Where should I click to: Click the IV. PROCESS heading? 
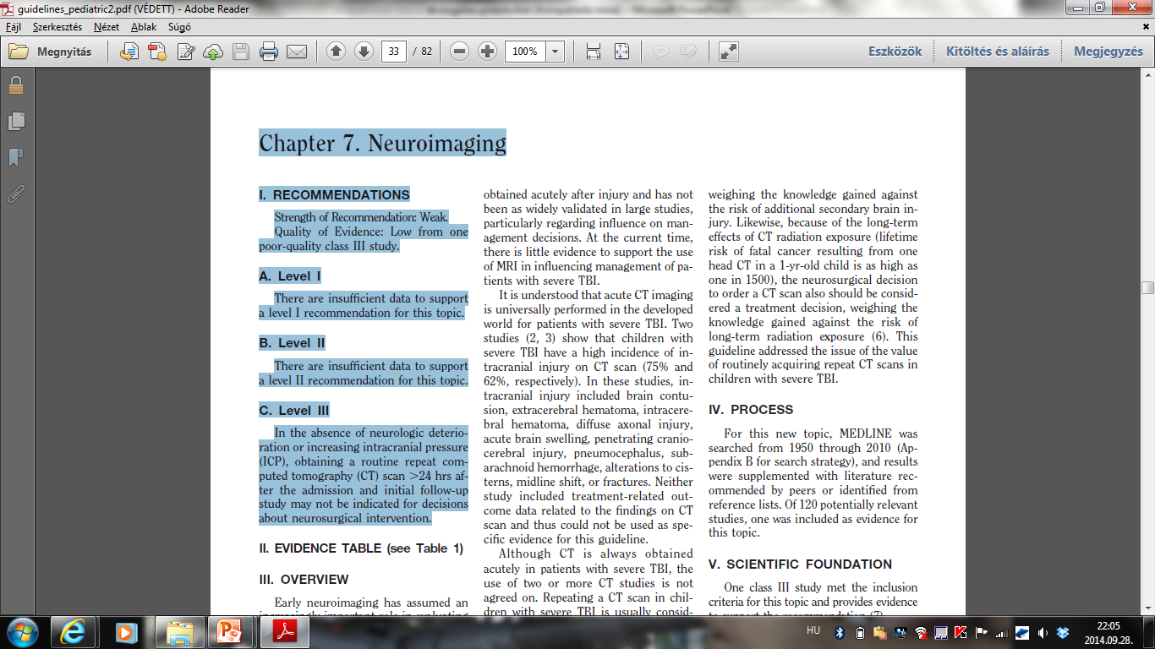point(751,410)
